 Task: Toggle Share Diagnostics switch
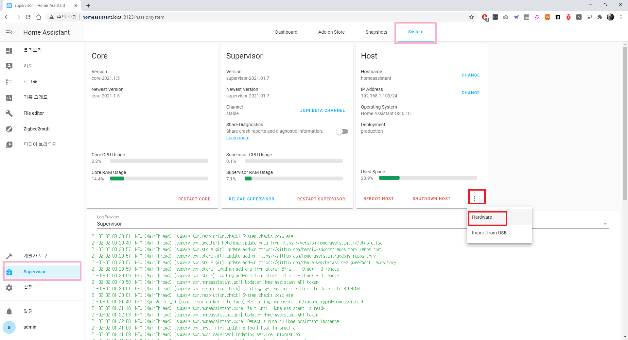coord(342,131)
